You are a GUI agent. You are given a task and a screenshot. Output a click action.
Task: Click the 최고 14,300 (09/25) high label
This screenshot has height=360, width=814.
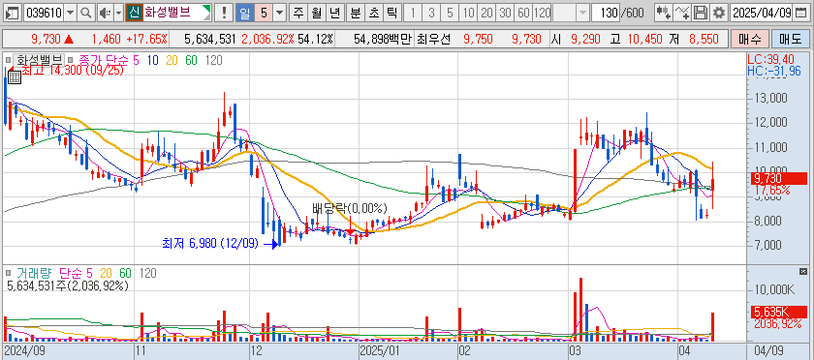(x=73, y=71)
